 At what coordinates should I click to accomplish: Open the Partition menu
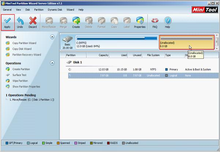[39, 10]
